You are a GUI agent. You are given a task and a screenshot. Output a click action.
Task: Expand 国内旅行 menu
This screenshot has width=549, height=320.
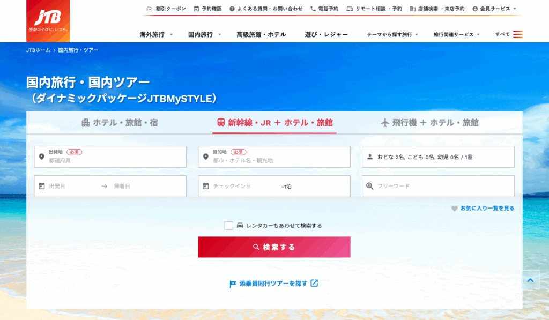(x=205, y=34)
